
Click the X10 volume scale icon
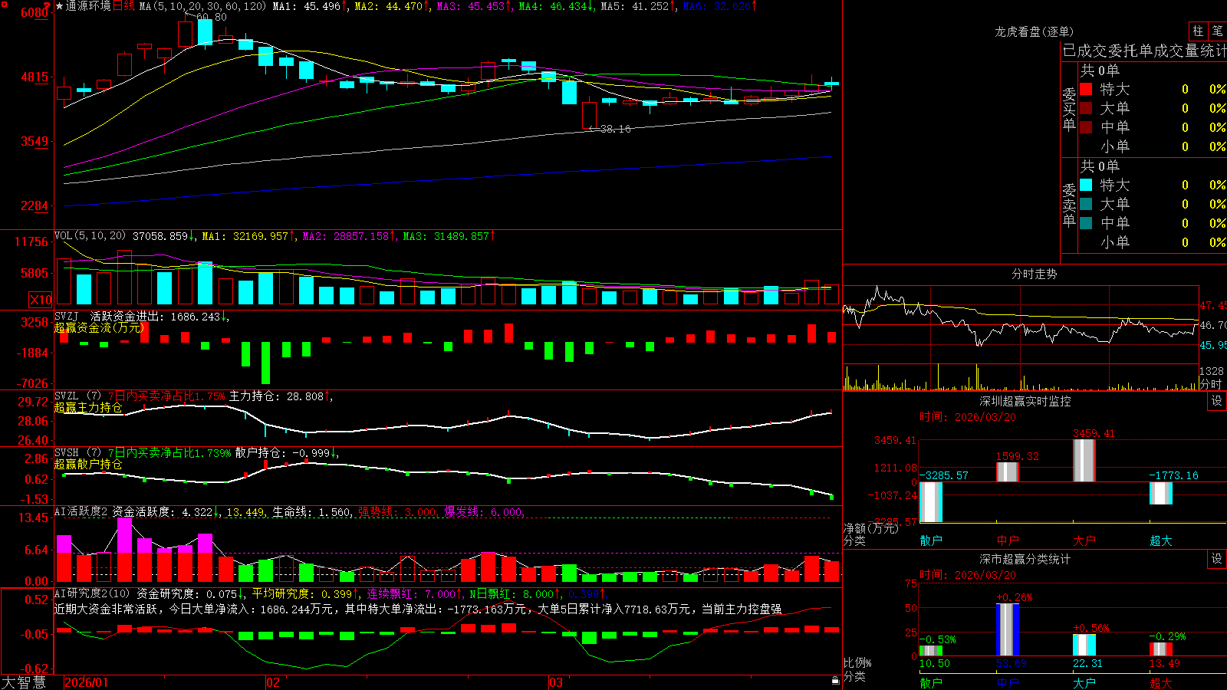pyautogui.click(x=41, y=300)
